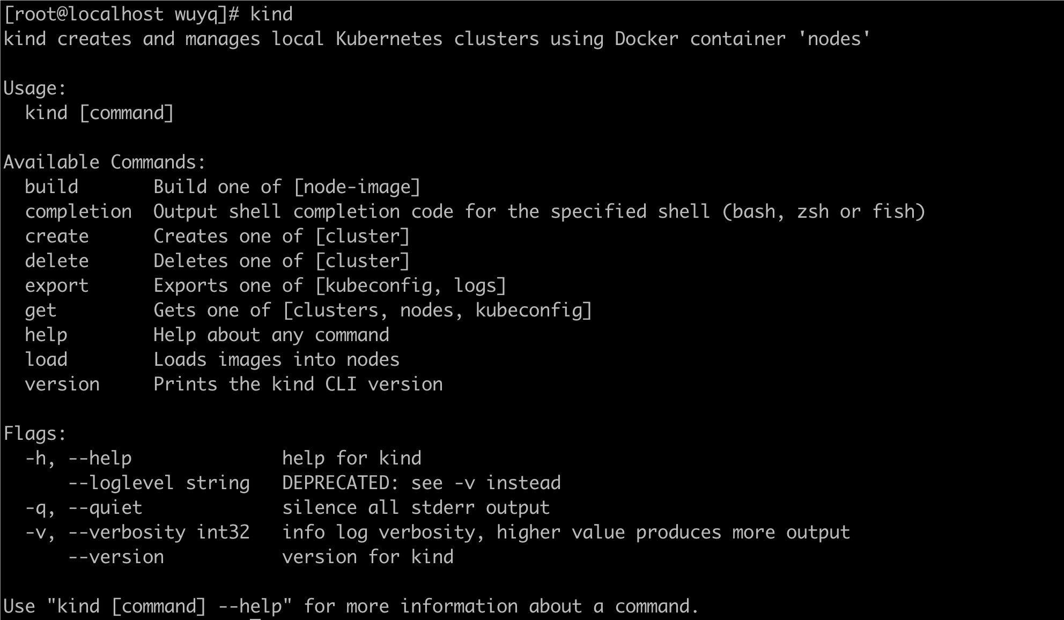Click the '[kubeconfig, logs]' text
1064x620 pixels.
pos(411,286)
